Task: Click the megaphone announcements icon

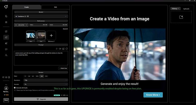Action: click(3, 77)
